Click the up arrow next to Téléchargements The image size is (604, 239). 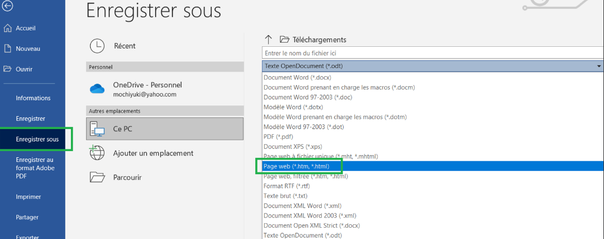pos(268,39)
